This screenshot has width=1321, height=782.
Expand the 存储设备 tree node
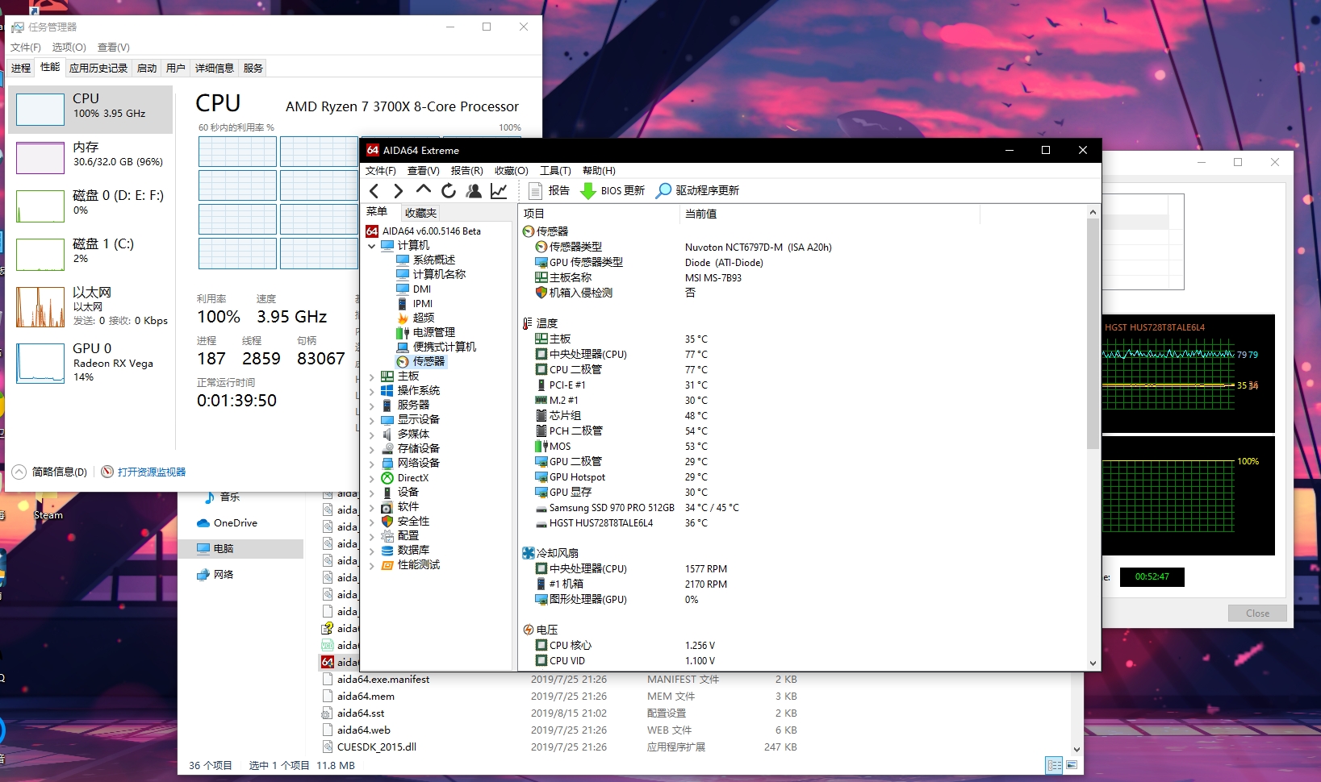coord(371,449)
